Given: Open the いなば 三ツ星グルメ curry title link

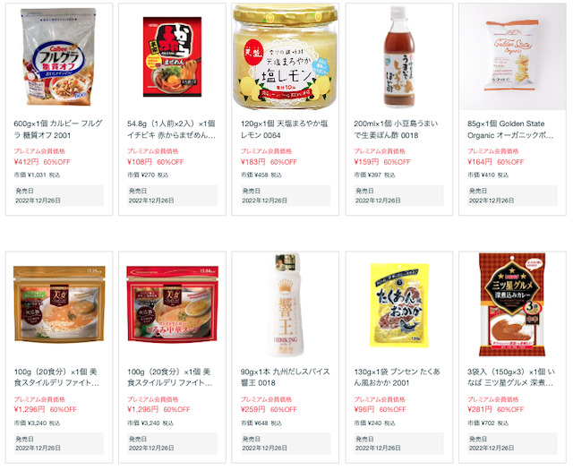Looking at the screenshot, I should click(511, 377).
